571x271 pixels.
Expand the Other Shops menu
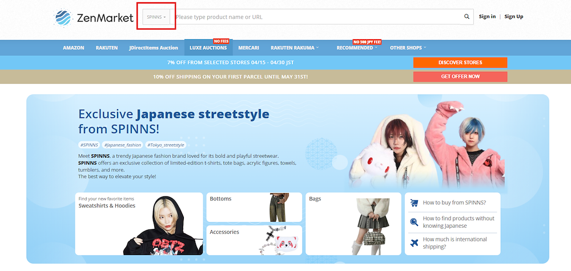coord(408,48)
